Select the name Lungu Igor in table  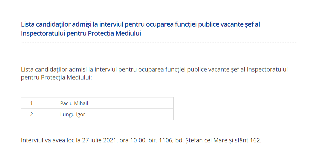click(x=73, y=114)
